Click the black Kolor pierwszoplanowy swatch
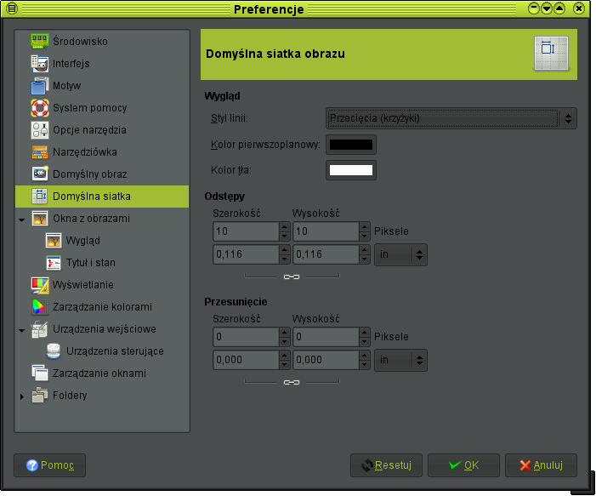The height and width of the screenshot is (496, 596). (x=351, y=145)
